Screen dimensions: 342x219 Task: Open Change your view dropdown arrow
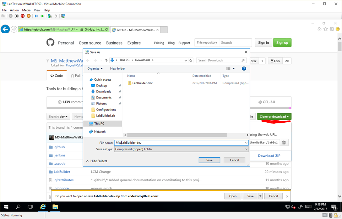click(234, 69)
